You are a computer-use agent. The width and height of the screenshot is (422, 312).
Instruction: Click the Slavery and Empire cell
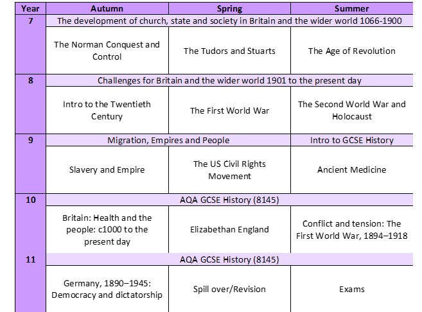point(107,169)
